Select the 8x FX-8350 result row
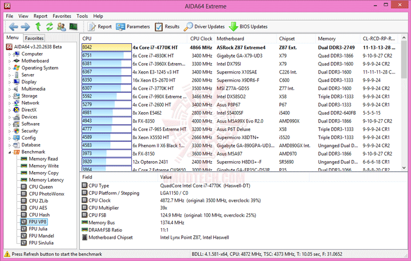 coord(240,121)
